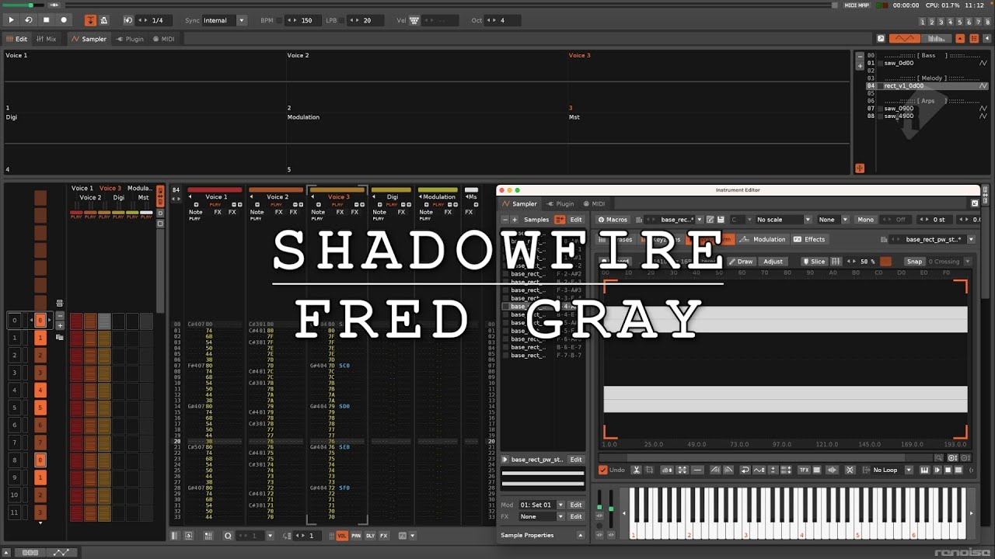The image size is (995, 559).
Task: Click the fade-out icon
Action: 728,470
